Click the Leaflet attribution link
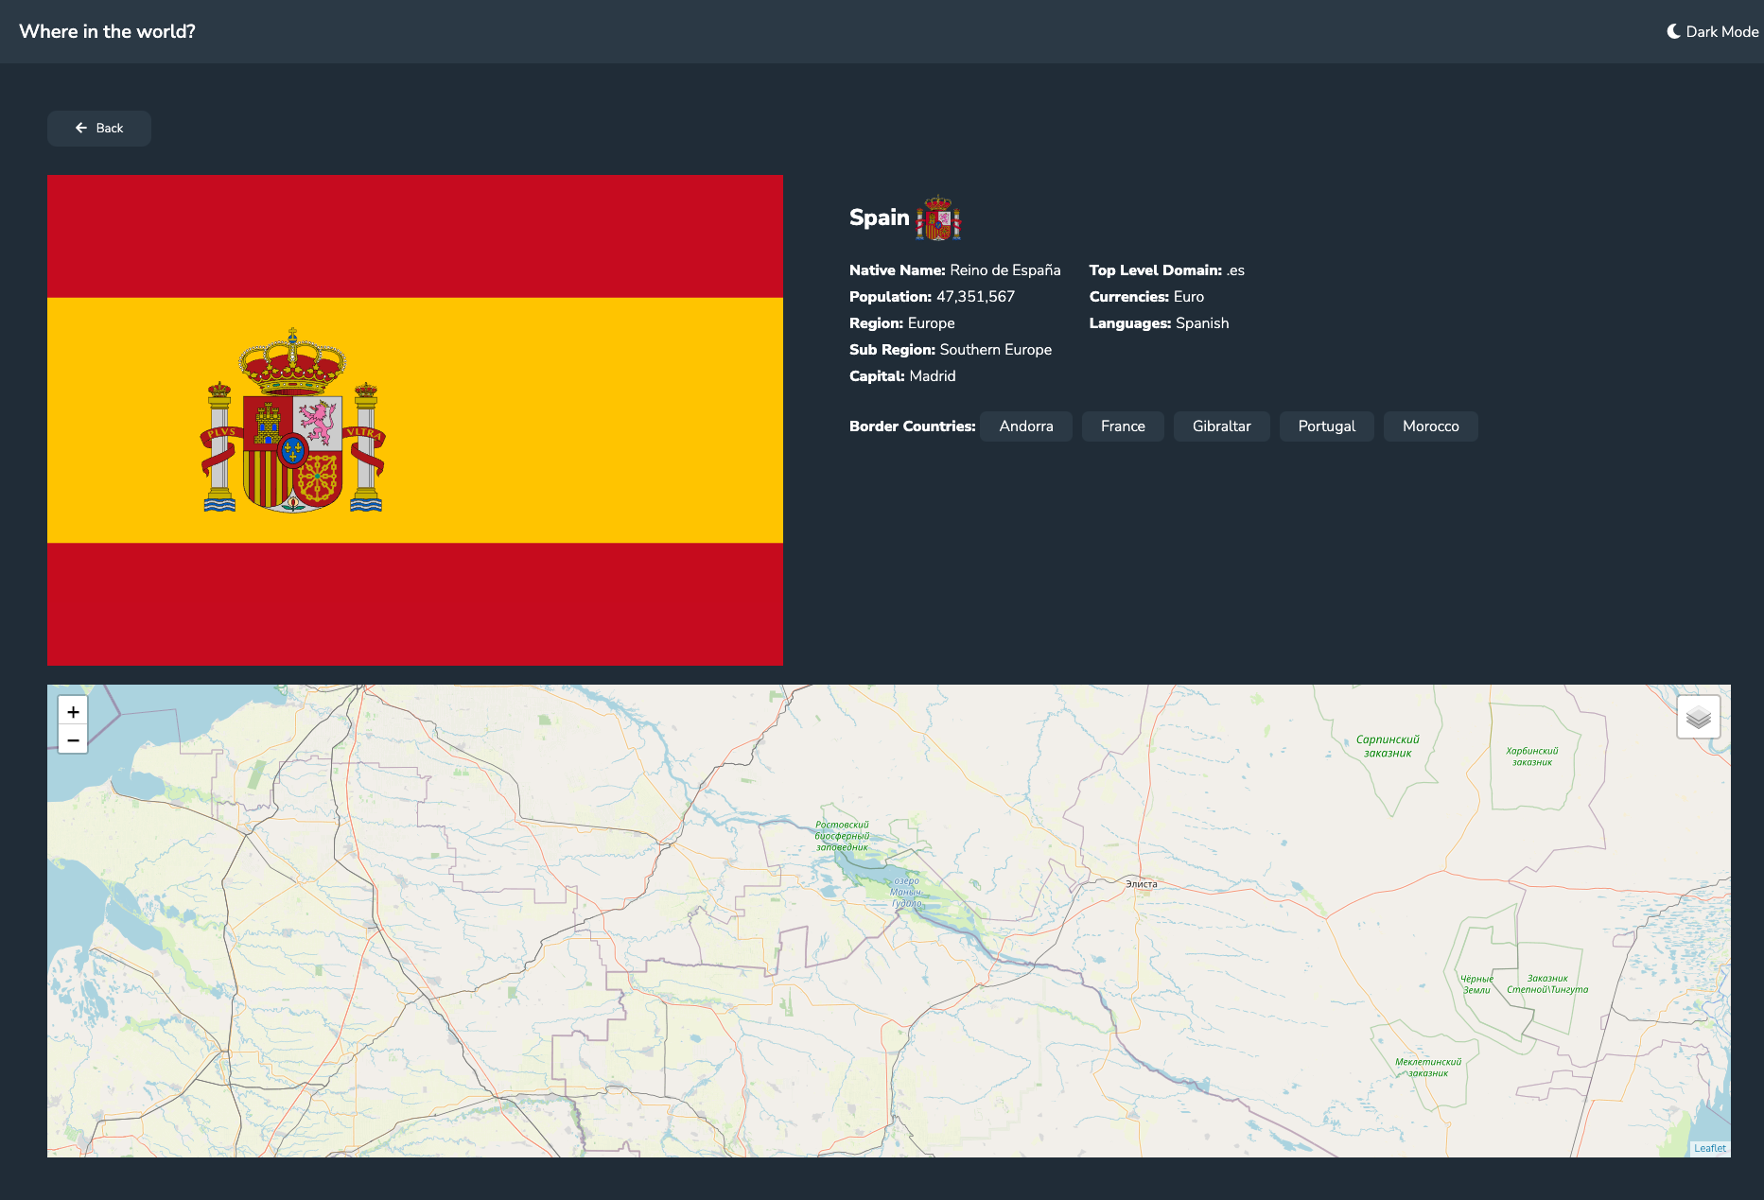Viewport: 1764px width, 1200px height. click(x=1713, y=1147)
